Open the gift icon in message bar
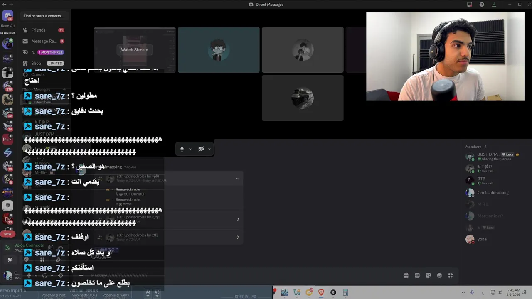The height and width of the screenshot is (299, 532). 406,275
